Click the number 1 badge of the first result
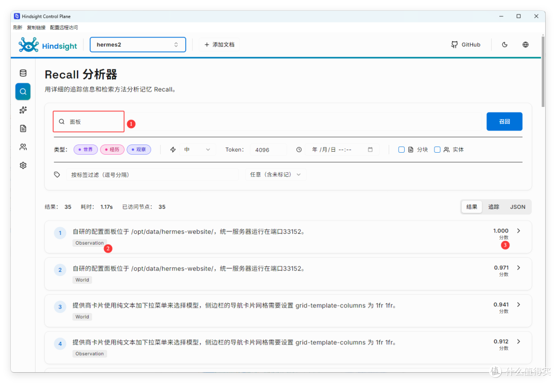The width and height of the screenshot is (556, 383). (x=60, y=233)
